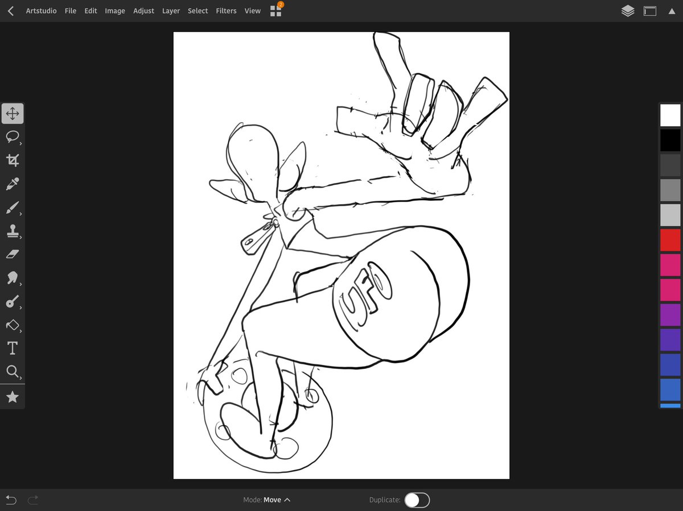Collapse the top bar with triangle icon
The height and width of the screenshot is (511, 683).
tap(672, 11)
